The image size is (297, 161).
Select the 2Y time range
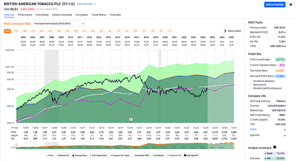(x=161, y=31)
